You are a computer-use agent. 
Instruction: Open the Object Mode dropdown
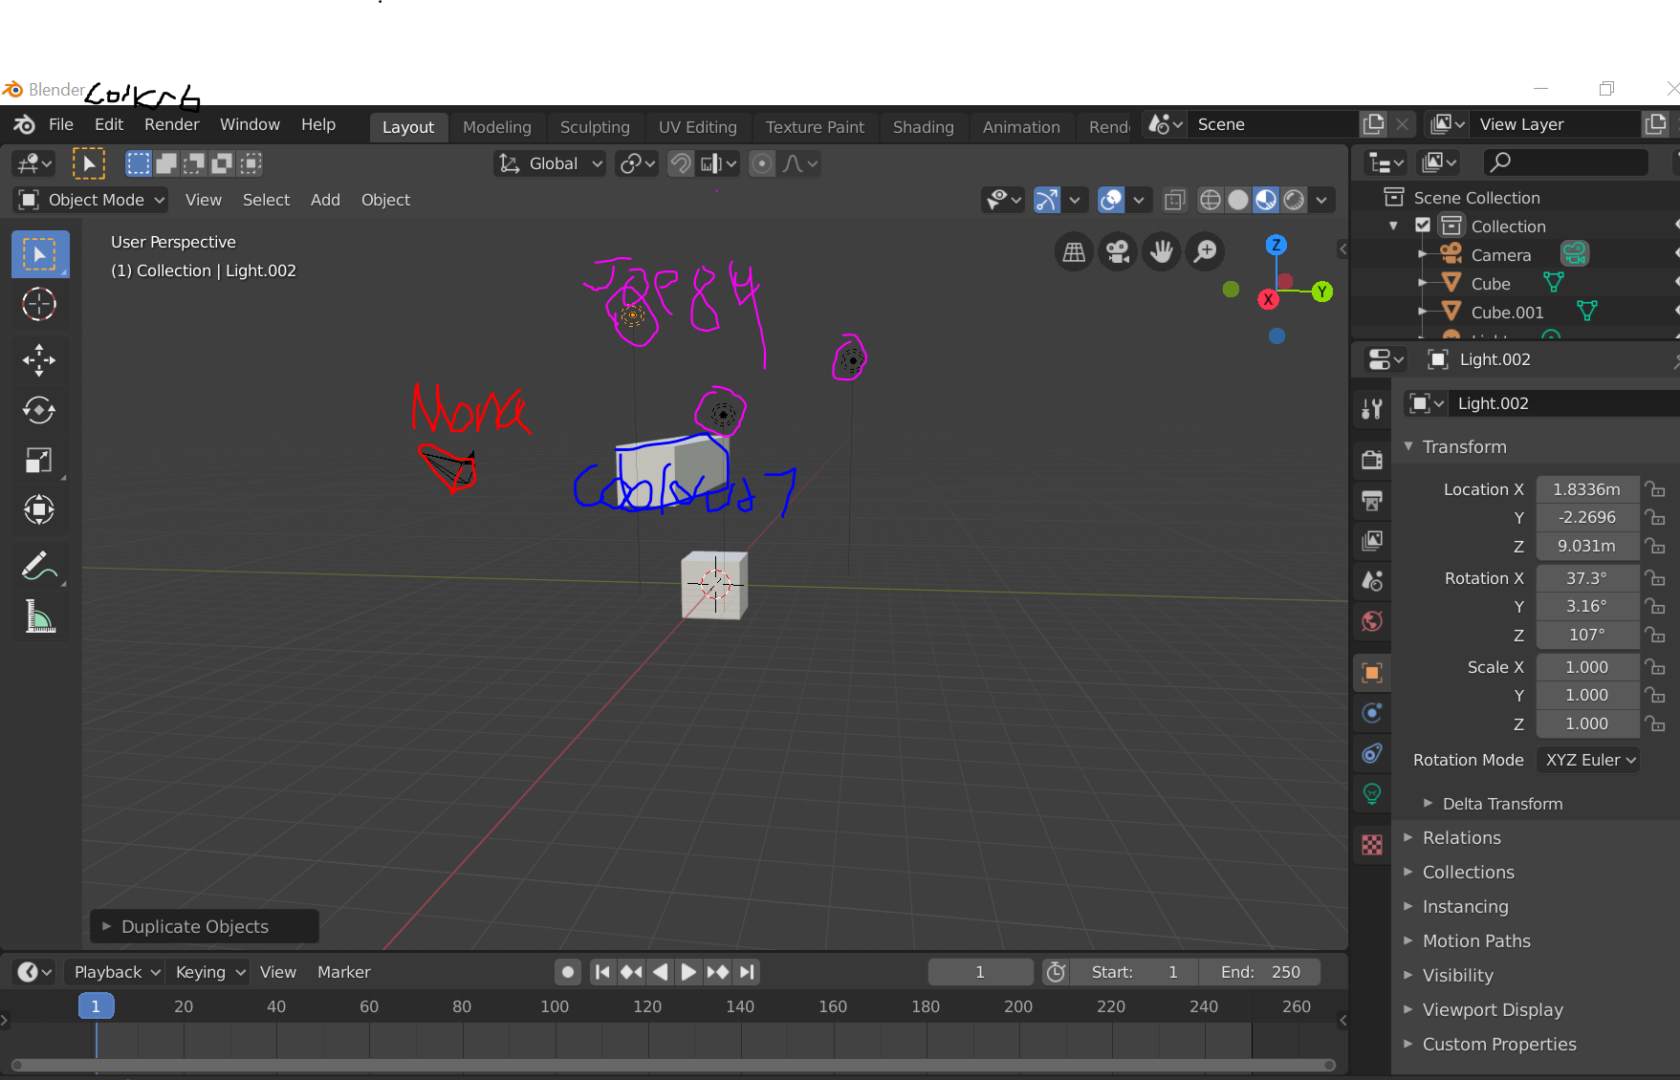92,200
